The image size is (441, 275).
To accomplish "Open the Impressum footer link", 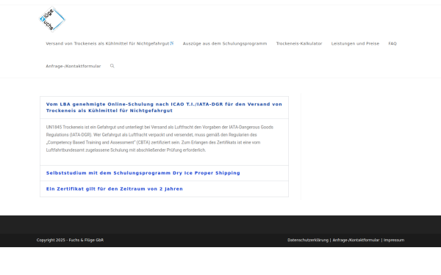I will coord(394,240).
